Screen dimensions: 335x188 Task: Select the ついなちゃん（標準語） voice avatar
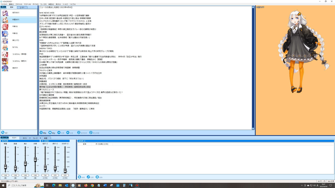click(5, 54)
